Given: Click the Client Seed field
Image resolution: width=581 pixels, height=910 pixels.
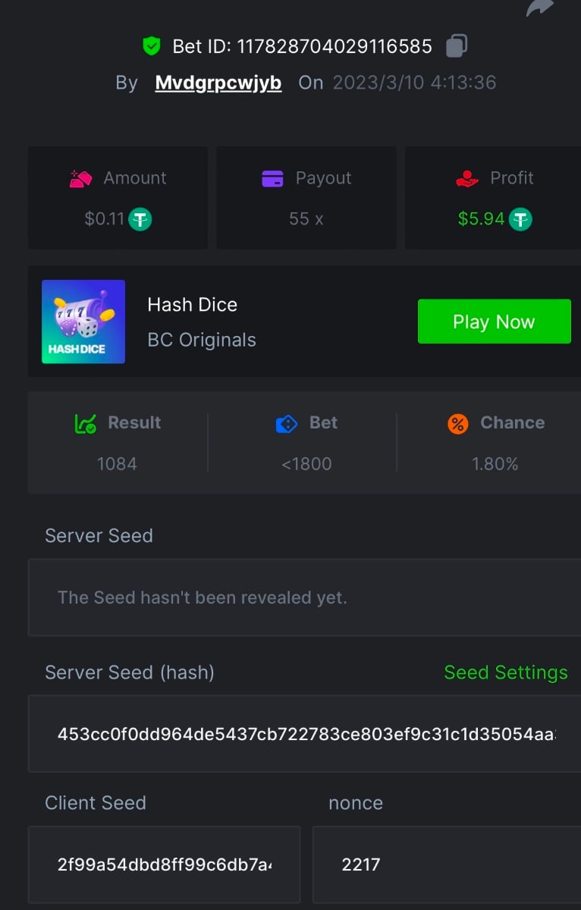Looking at the screenshot, I should pyautogui.click(x=164, y=864).
